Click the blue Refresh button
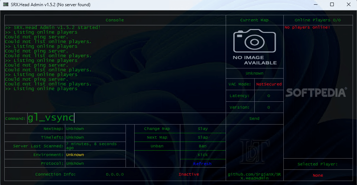 click(203, 163)
